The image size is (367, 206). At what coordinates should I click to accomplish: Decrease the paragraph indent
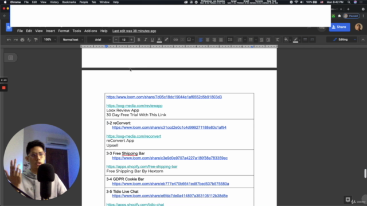point(261,39)
